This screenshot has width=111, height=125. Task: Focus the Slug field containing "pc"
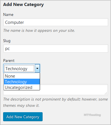coord(56,49)
